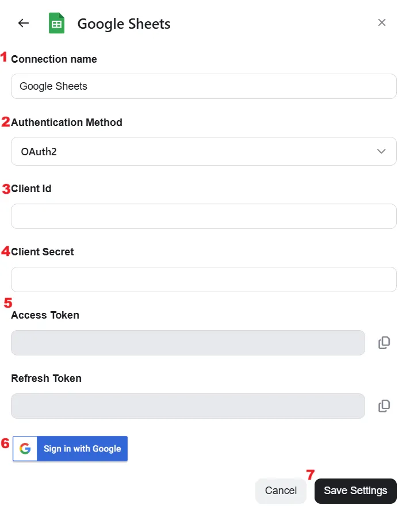Copy the Access Token value
This screenshot has width=406, height=513.
[x=384, y=343]
